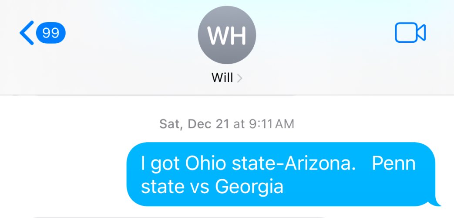
Task: Tap the 9:11 AM time text
Action: click(272, 124)
